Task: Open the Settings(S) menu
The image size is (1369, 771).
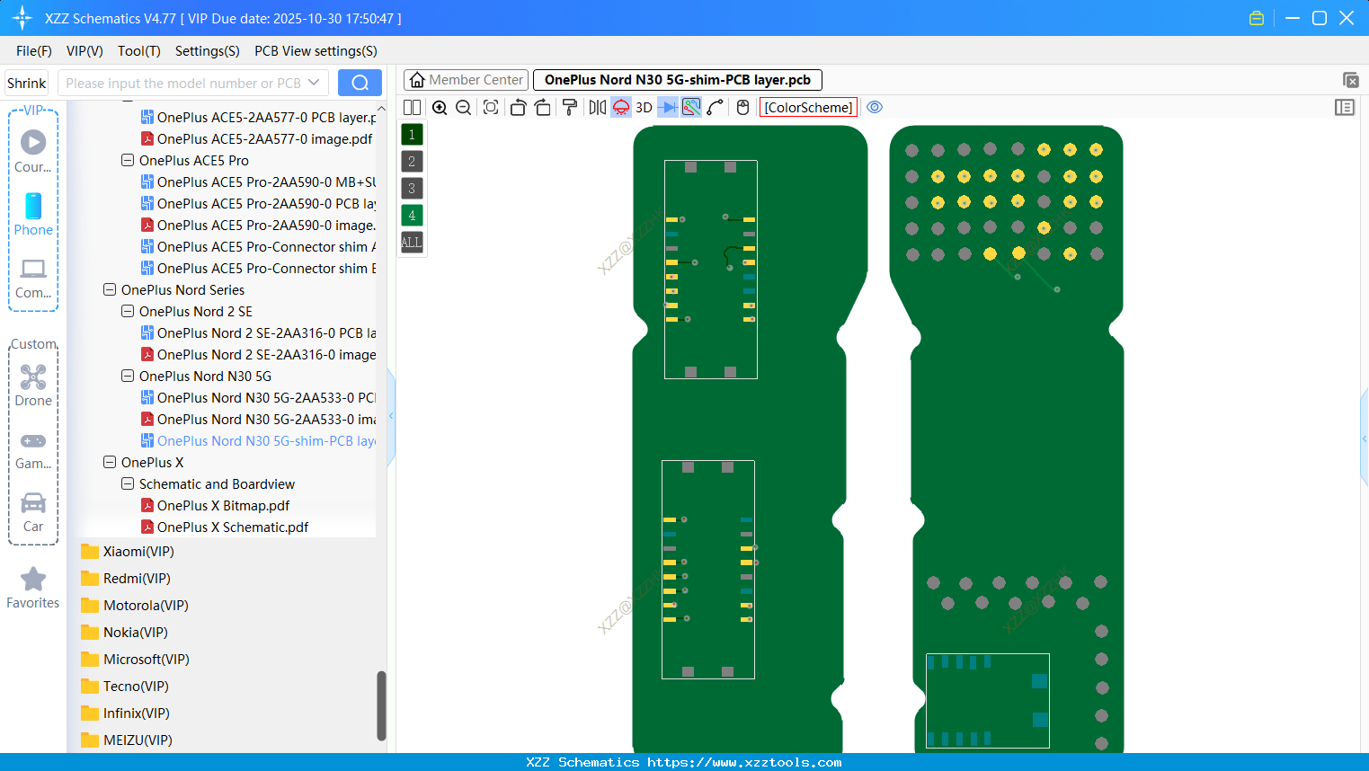Action: tap(207, 51)
